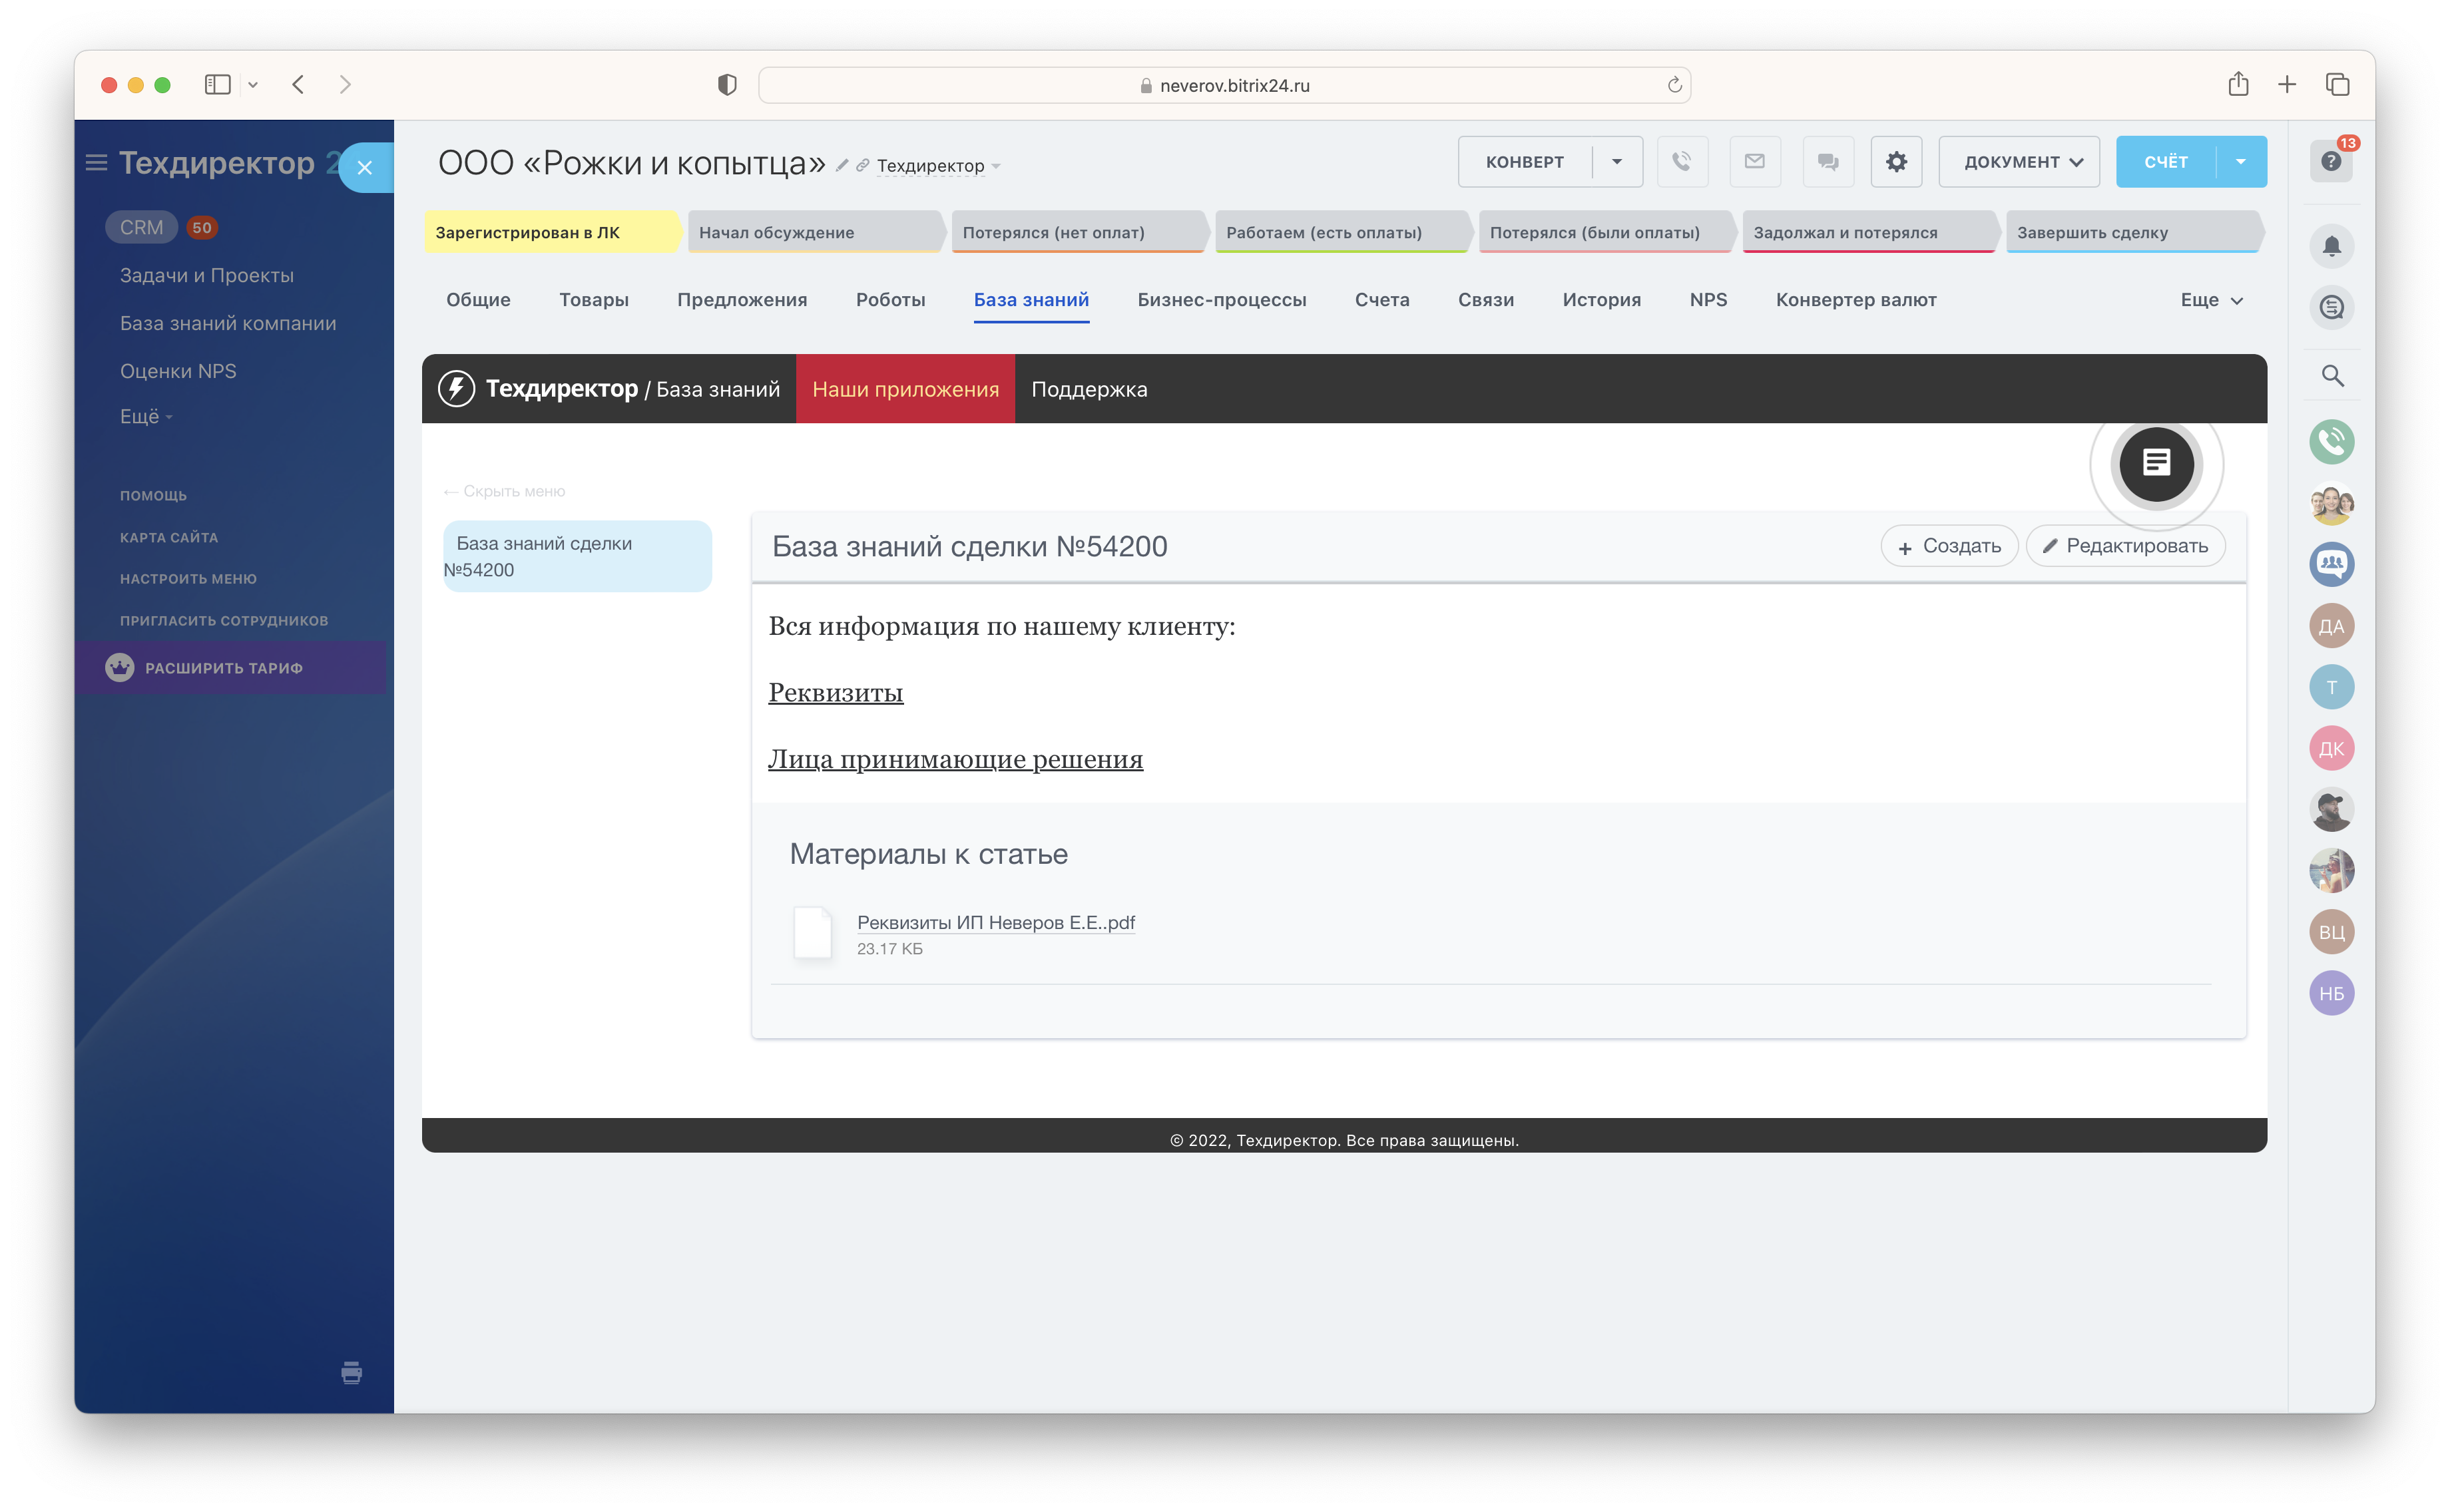Toggle left menu via hamburger icon
The height and width of the screenshot is (1512, 2450).
pyautogui.click(x=96, y=163)
